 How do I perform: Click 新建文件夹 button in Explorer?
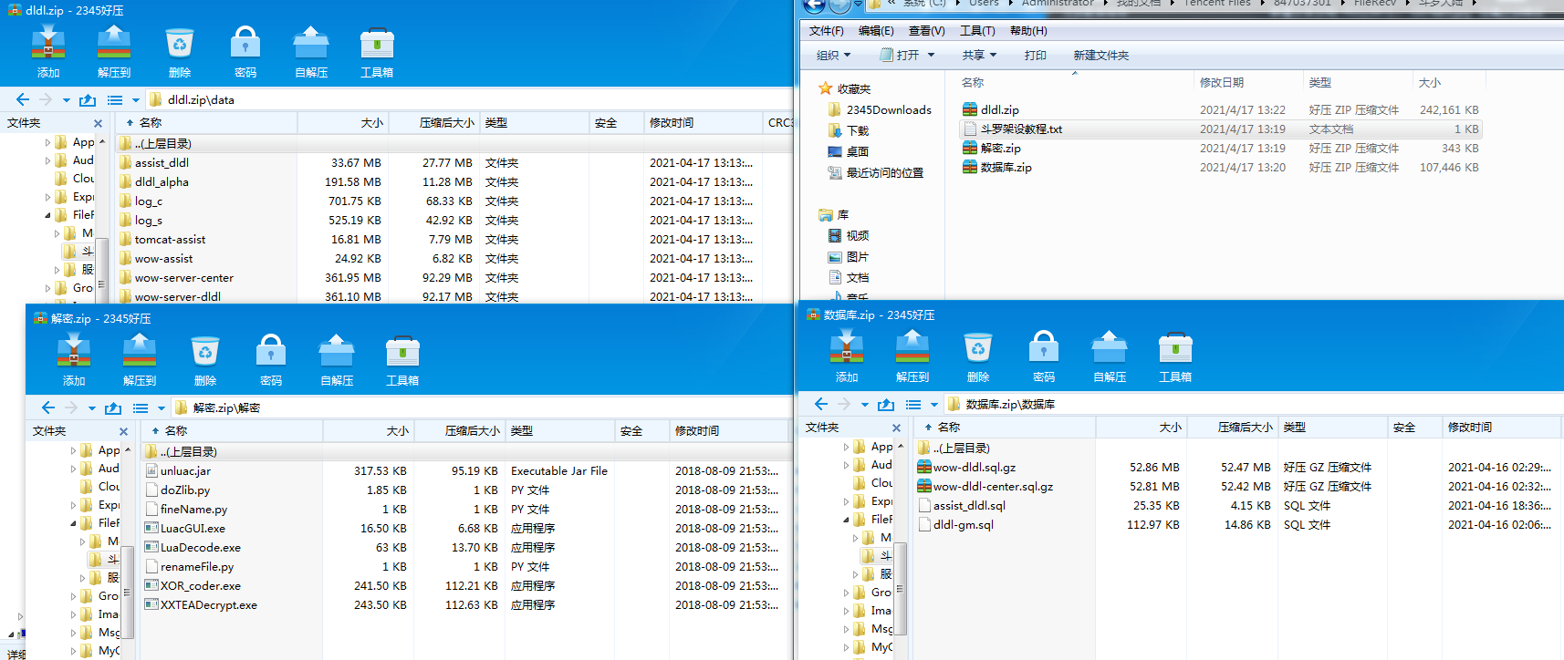(1100, 55)
